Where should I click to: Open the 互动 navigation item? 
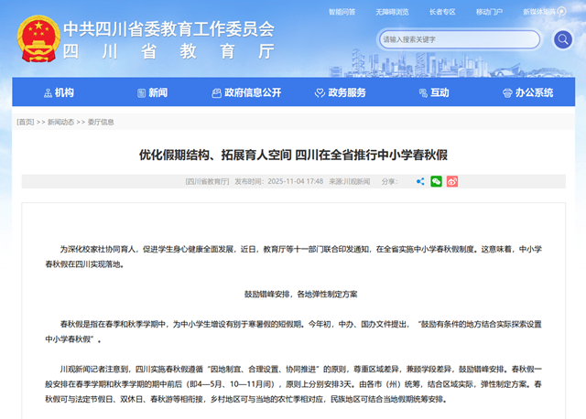pyautogui.click(x=439, y=92)
